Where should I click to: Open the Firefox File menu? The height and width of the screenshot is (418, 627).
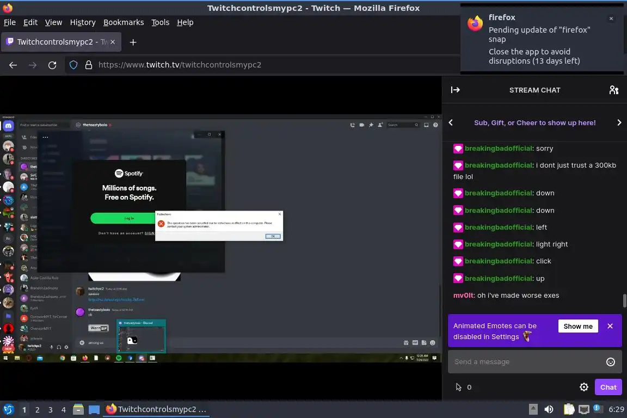pos(10,22)
